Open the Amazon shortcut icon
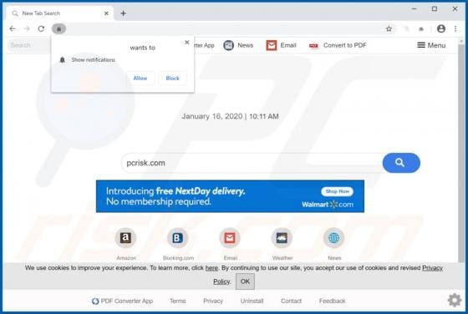Screen dimensions: 468x314 125,238
